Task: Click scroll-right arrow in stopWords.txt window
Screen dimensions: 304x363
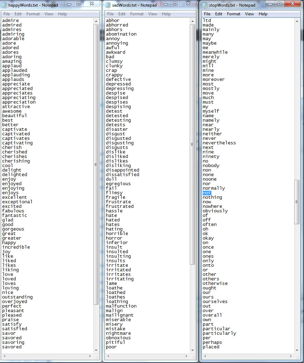Action: click(291, 356)
